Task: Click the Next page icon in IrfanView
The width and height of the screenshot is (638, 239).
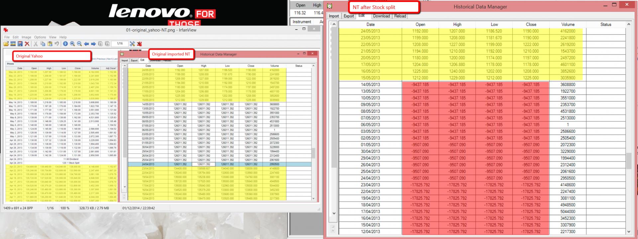Action: click(107, 44)
